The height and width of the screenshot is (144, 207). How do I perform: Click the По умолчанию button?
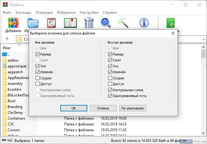pyautogui.click(x=133, y=108)
